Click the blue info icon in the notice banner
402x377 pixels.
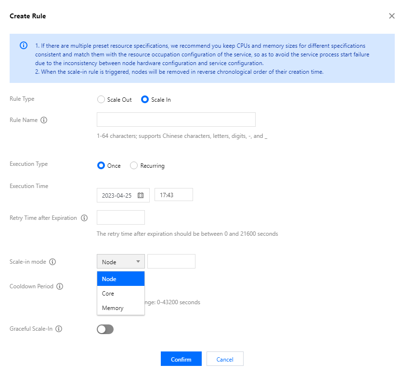tap(23, 46)
